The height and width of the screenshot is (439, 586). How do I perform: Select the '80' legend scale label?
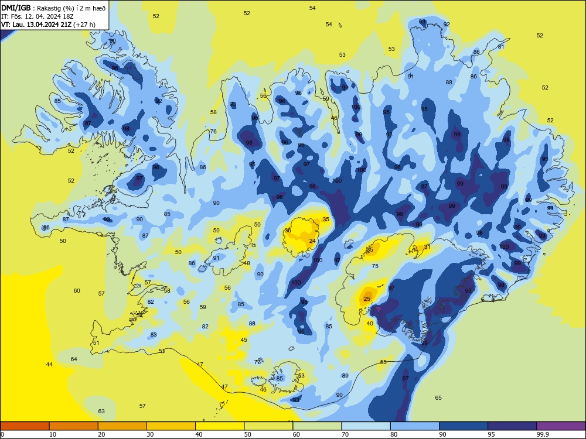click(394, 434)
